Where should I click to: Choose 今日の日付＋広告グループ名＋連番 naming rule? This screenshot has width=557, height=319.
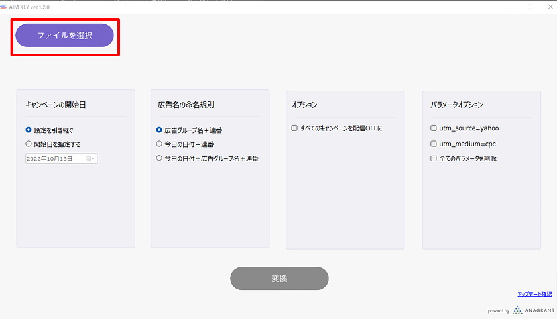(159, 158)
